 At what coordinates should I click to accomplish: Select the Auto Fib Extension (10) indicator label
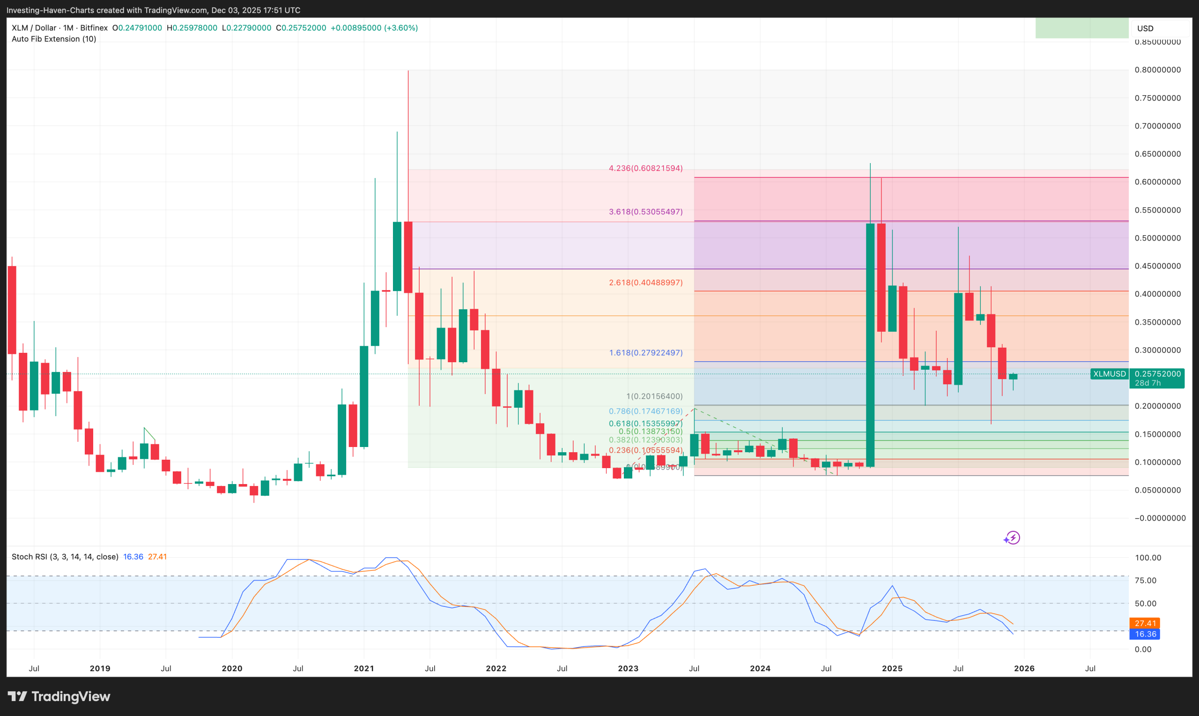(x=54, y=38)
